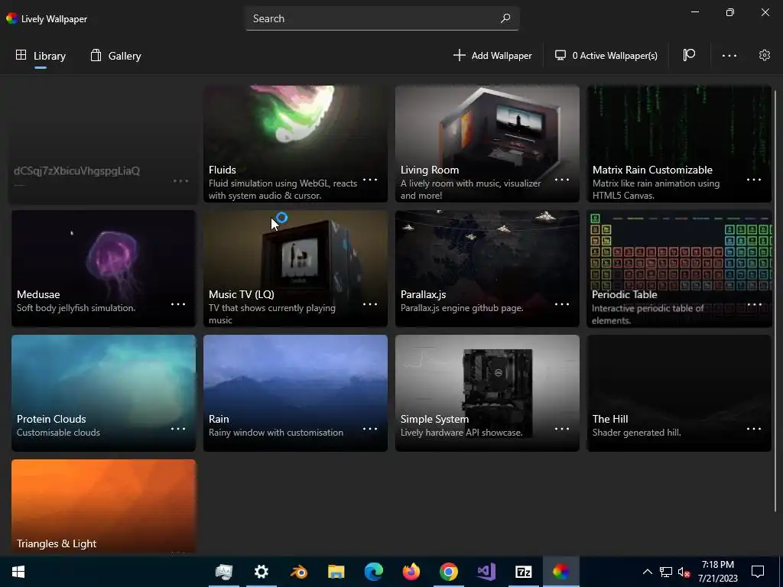
Task: Choose the Medusae jellyfish wallpaper
Action: [x=103, y=268]
